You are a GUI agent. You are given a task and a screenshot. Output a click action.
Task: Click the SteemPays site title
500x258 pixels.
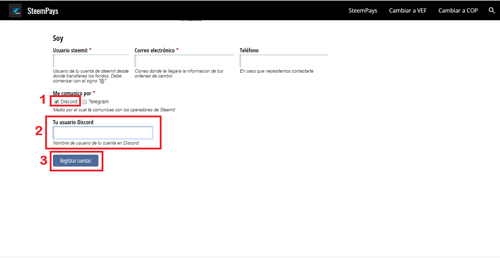coord(43,11)
